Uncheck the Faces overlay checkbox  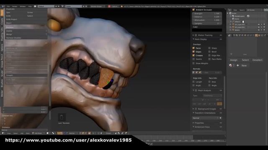click(x=193, y=48)
